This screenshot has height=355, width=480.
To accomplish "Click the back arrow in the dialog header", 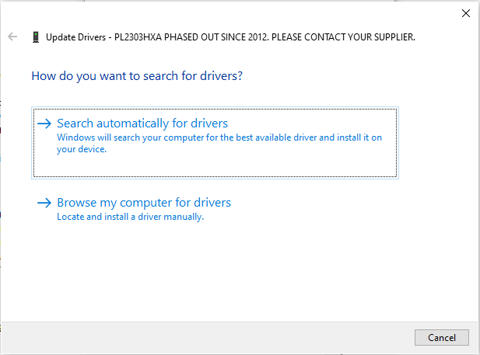I will pyautogui.click(x=12, y=37).
